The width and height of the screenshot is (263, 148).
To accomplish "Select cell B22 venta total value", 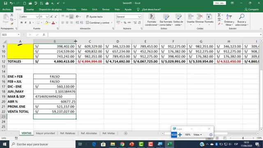I will [x=55, y=111].
